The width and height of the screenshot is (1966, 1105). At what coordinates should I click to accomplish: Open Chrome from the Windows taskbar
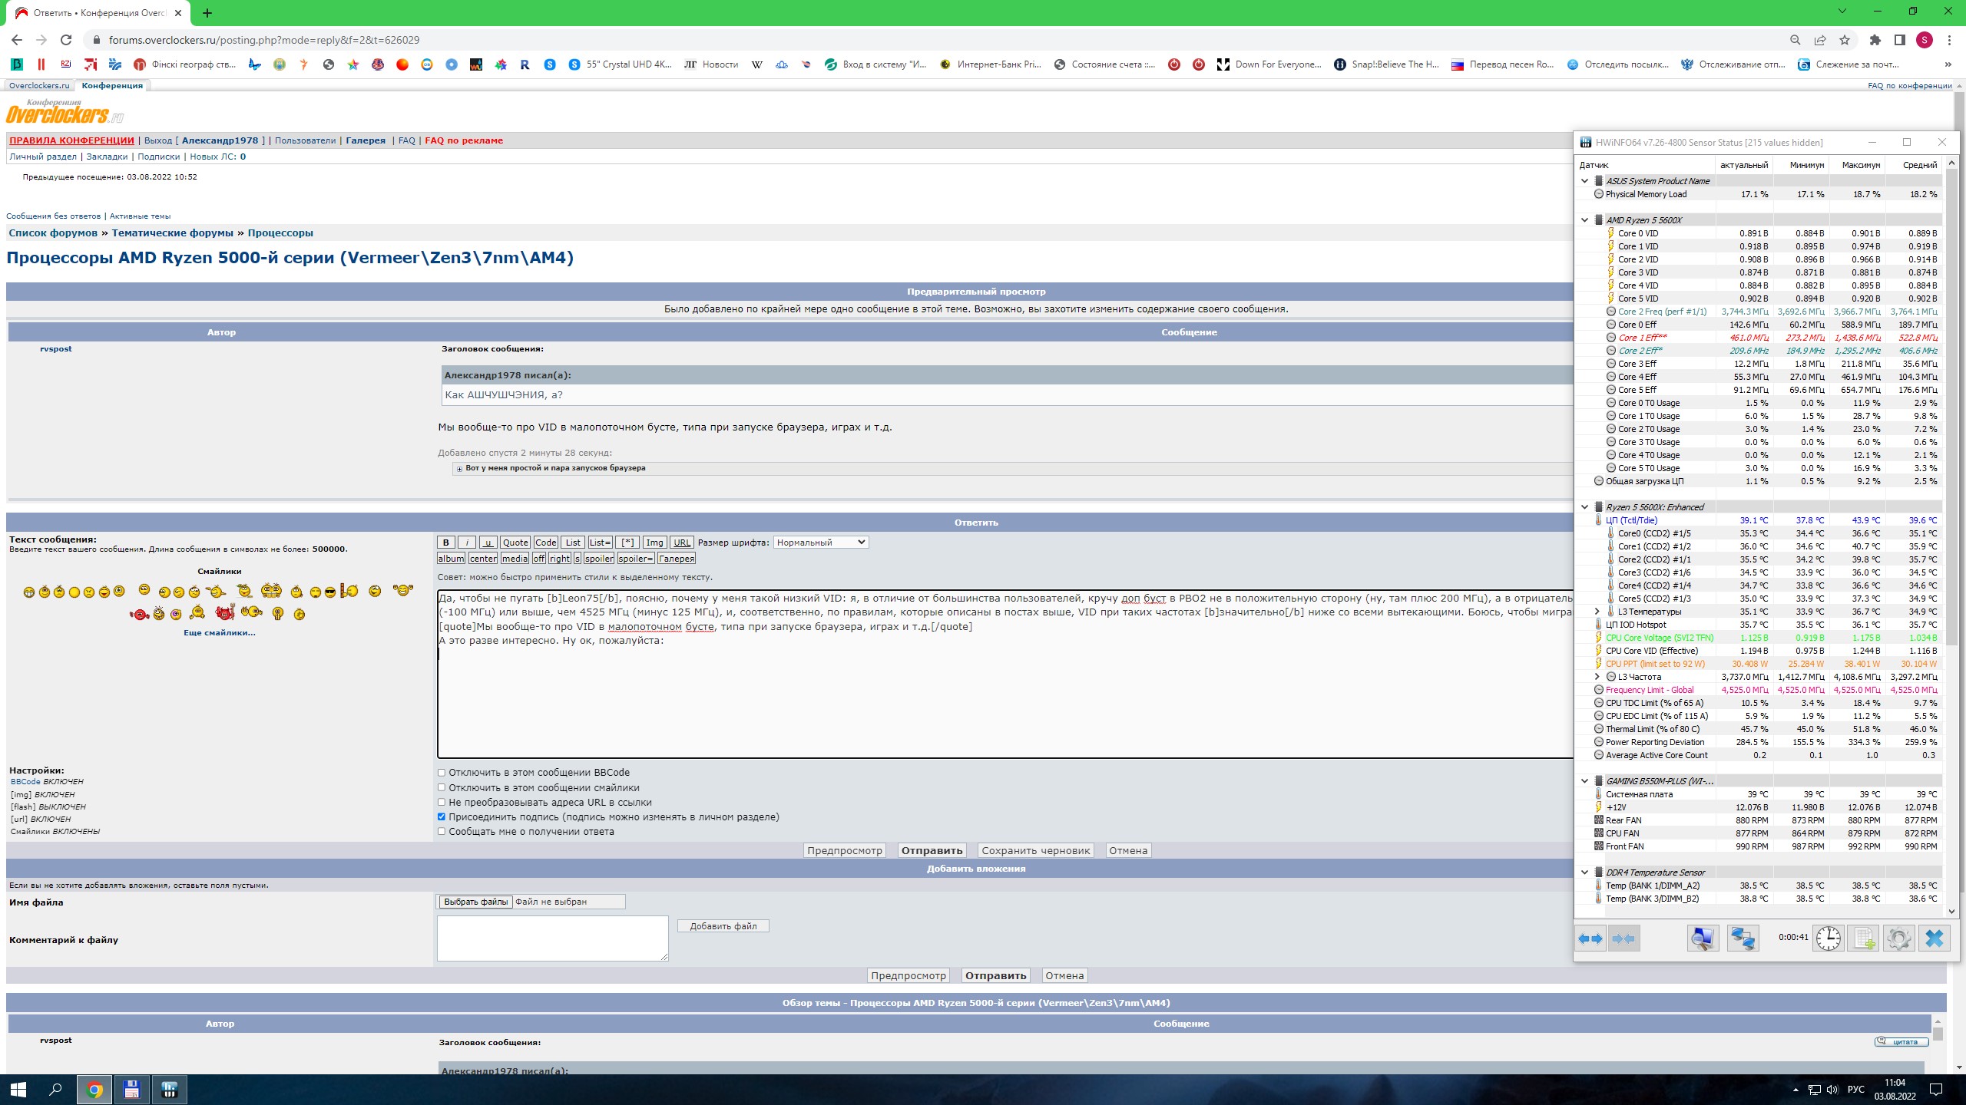tap(94, 1089)
